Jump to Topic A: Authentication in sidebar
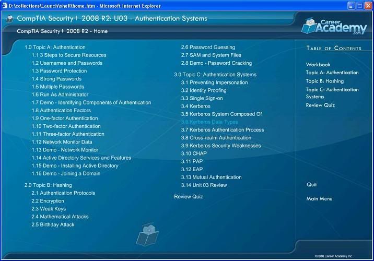This screenshot has width=374, height=261. point(332,73)
